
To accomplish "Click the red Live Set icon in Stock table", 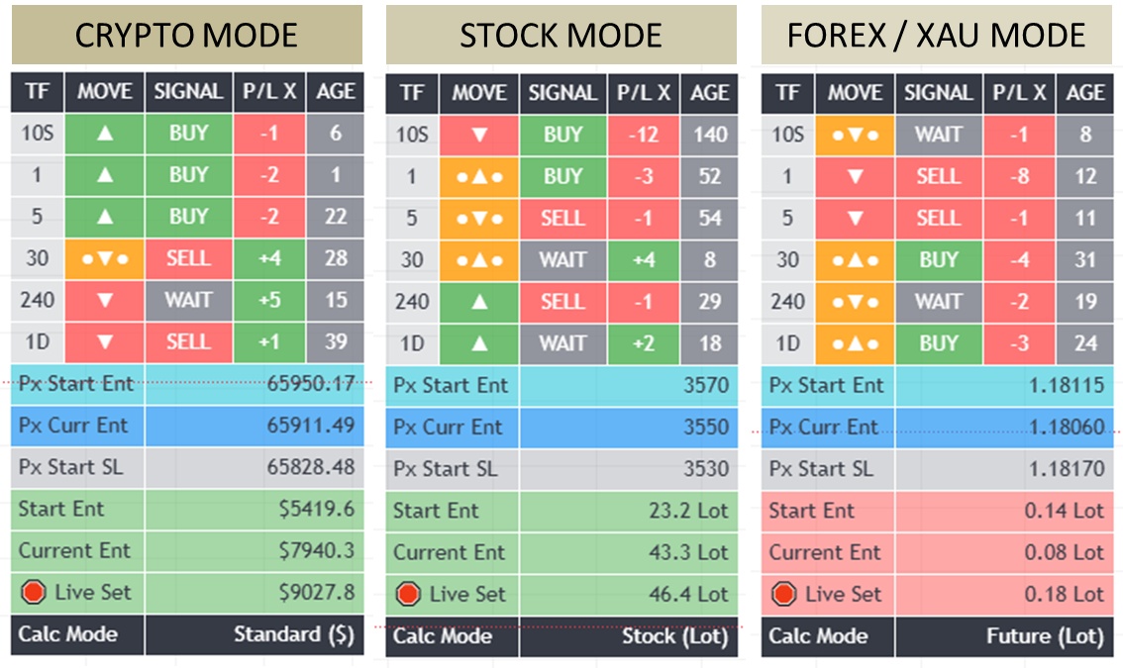I will (x=407, y=594).
